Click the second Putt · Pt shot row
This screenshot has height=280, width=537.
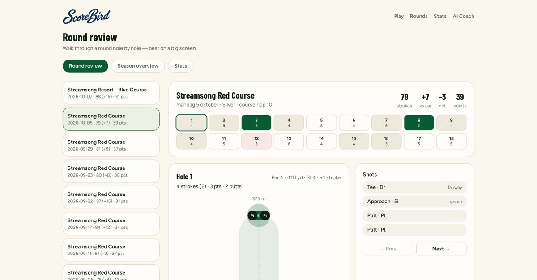(414, 230)
